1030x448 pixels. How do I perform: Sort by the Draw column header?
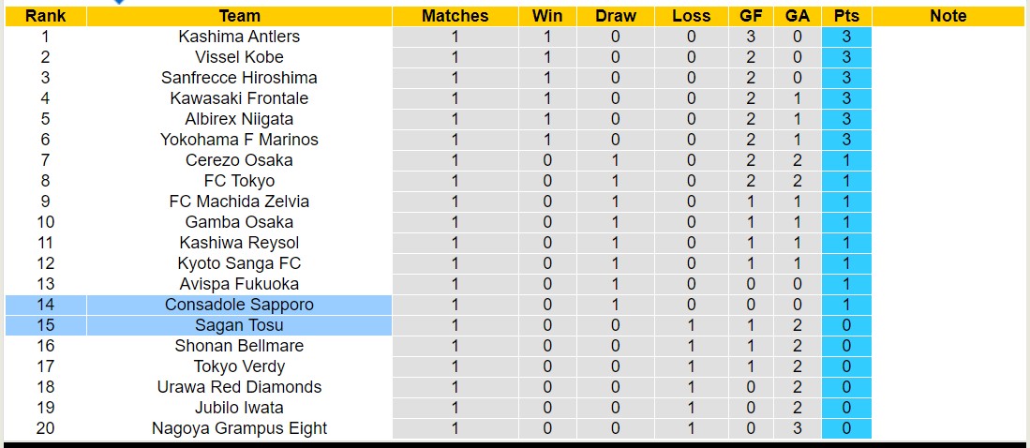pyautogui.click(x=615, y=16)
